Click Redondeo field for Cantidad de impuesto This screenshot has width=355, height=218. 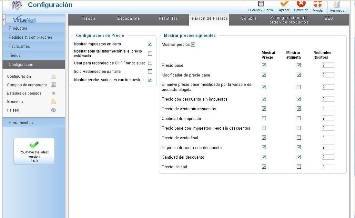pos(328,118)
